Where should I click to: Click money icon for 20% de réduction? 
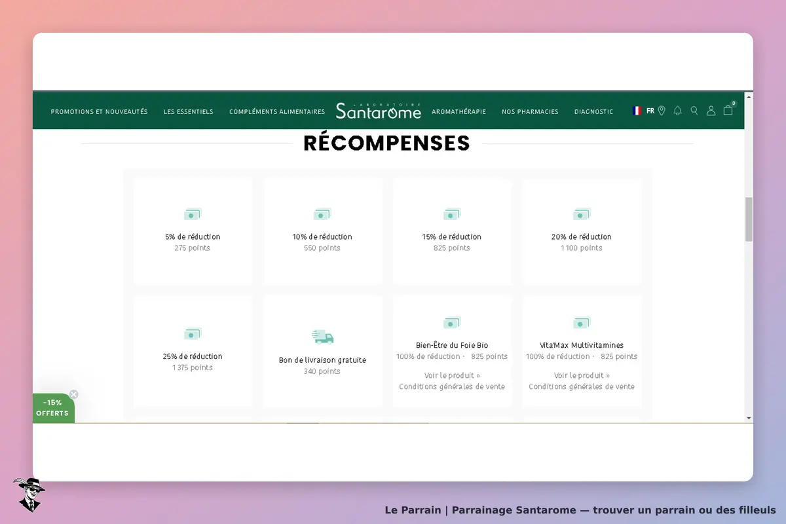click(582, 214)
